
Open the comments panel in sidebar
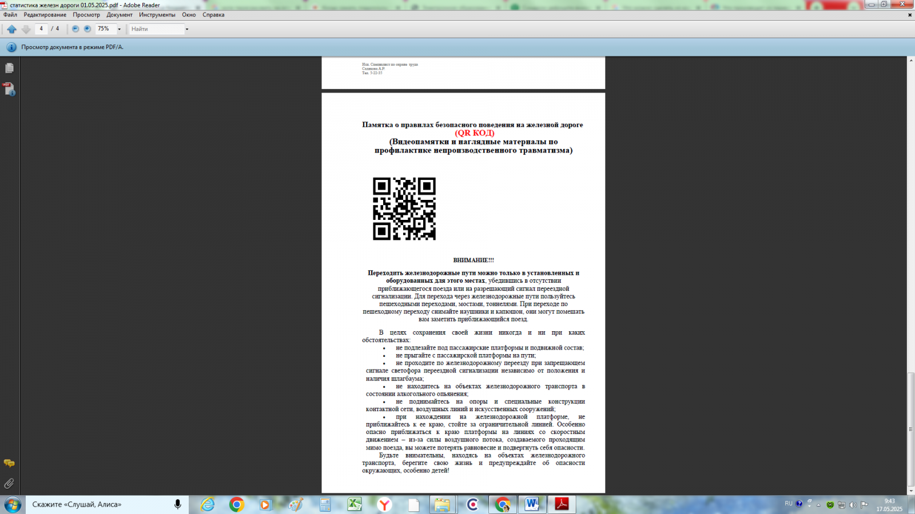pyautogui.click(x=9, y=463)
